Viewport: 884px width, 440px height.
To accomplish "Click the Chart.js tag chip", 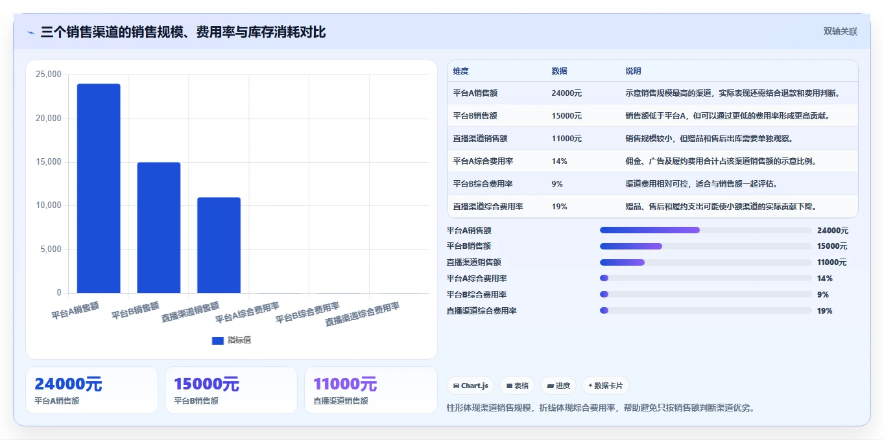I will 471,386.
